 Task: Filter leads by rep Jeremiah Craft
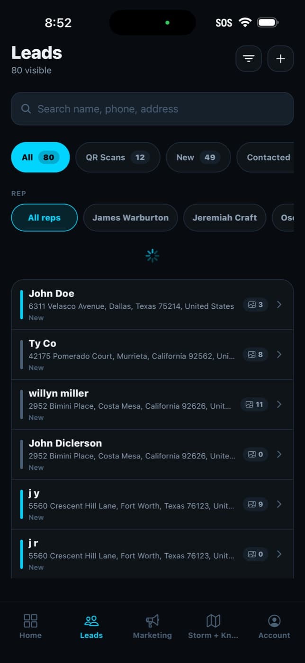(224, 218)
